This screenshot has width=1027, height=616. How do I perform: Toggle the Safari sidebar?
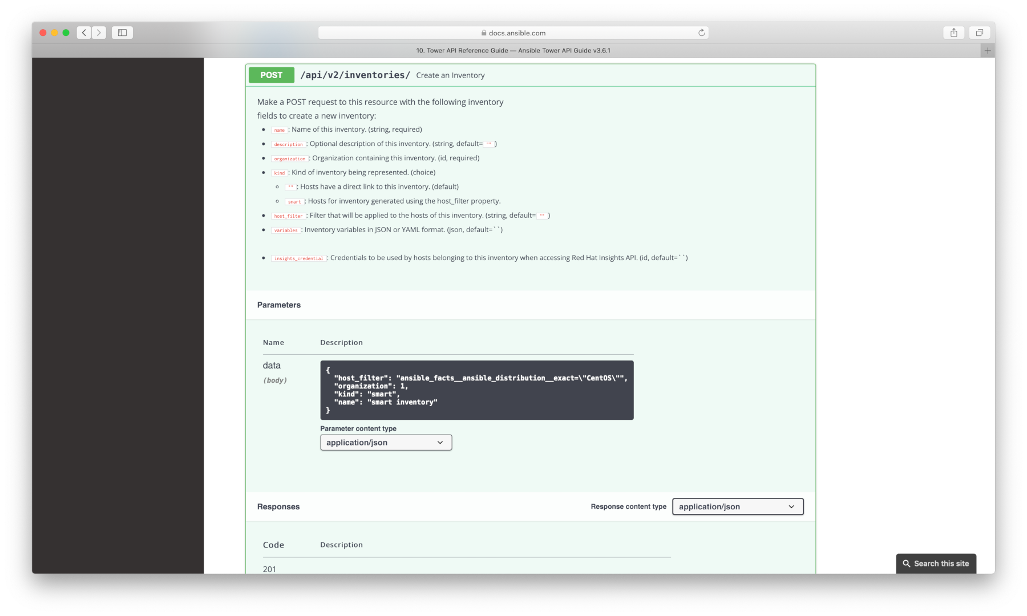(x=122, y=33)
